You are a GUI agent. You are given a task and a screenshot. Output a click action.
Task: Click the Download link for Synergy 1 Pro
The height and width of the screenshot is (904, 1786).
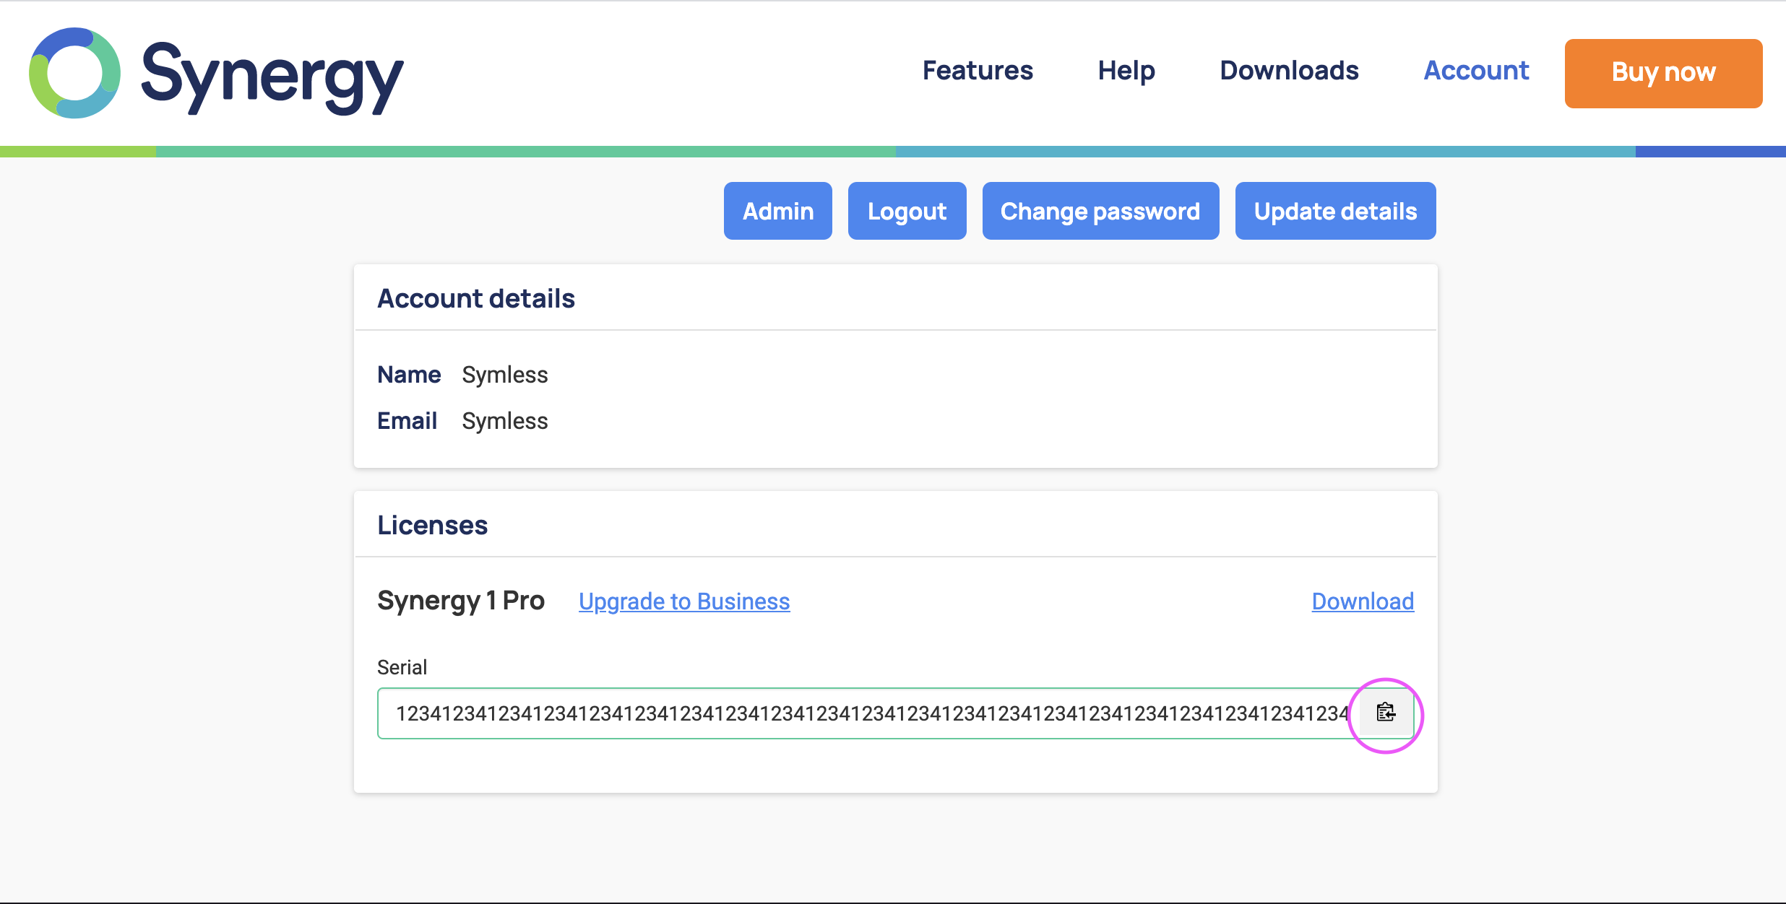point(1363,601)
